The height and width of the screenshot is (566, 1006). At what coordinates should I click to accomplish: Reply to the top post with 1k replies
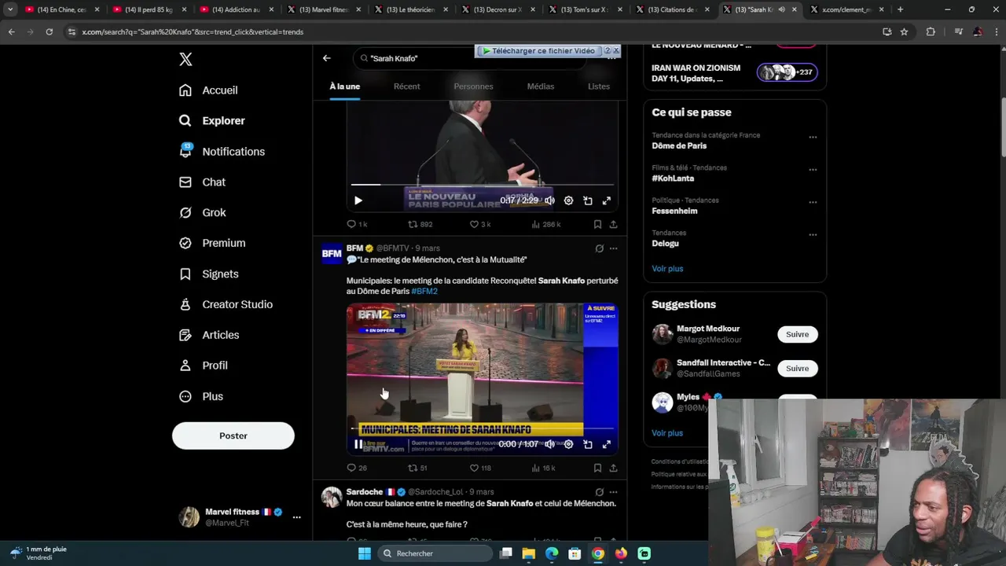point(358,224)
